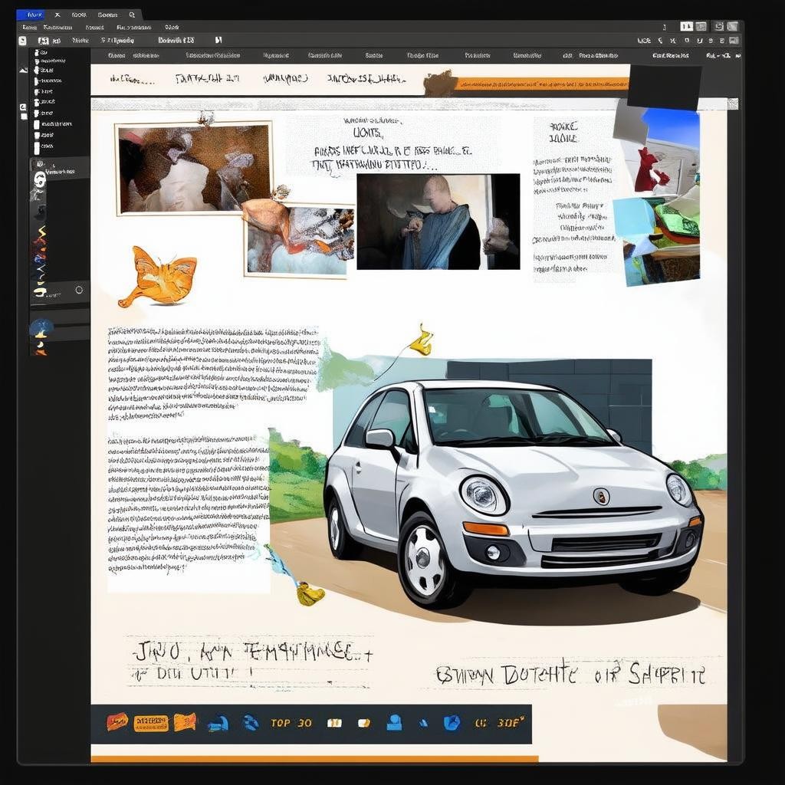785x785 pixels.
Task: Click the blue globe icon in bottom toolbar
Action: (250, 722)
